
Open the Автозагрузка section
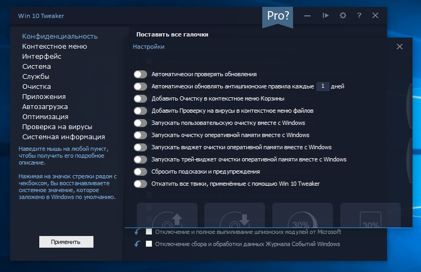tap(45, 107)
